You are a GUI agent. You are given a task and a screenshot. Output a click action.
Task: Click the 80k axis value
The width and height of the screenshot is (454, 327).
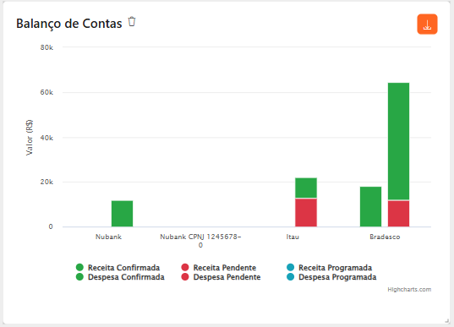[x=46, y=47]
